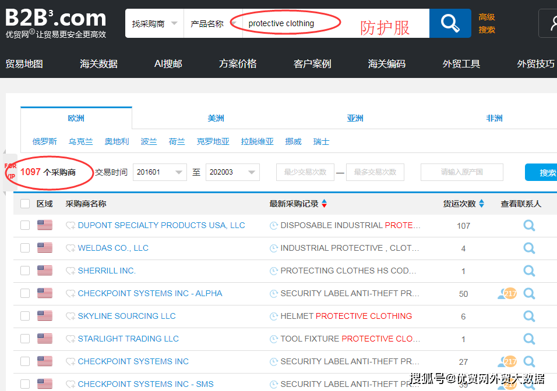Click the follow icon beside SHERRILL INC.
The width and height of the screenshot is (557, 391).
tap(70, 271)
